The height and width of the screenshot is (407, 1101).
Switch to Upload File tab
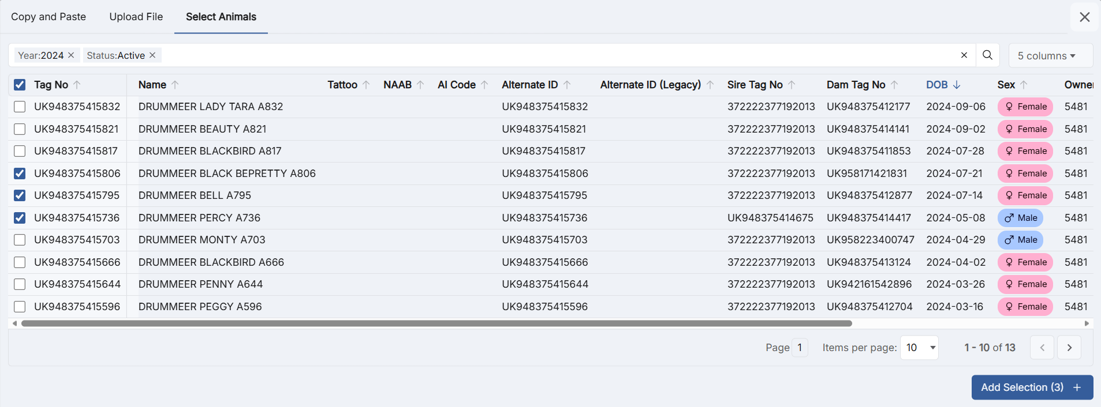click(x=136, y=17)
